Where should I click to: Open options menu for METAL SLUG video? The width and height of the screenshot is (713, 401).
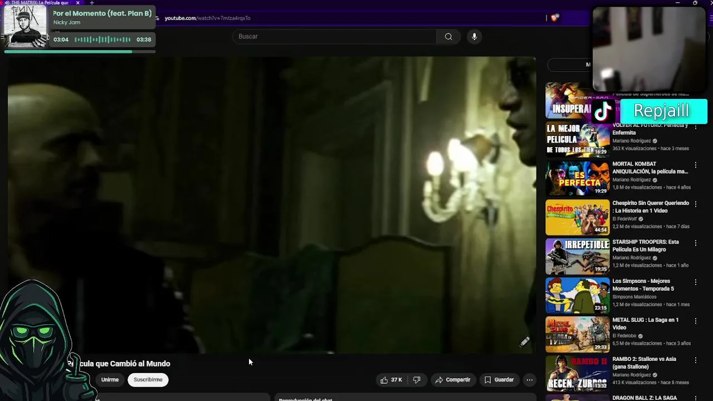coord(695,321)
